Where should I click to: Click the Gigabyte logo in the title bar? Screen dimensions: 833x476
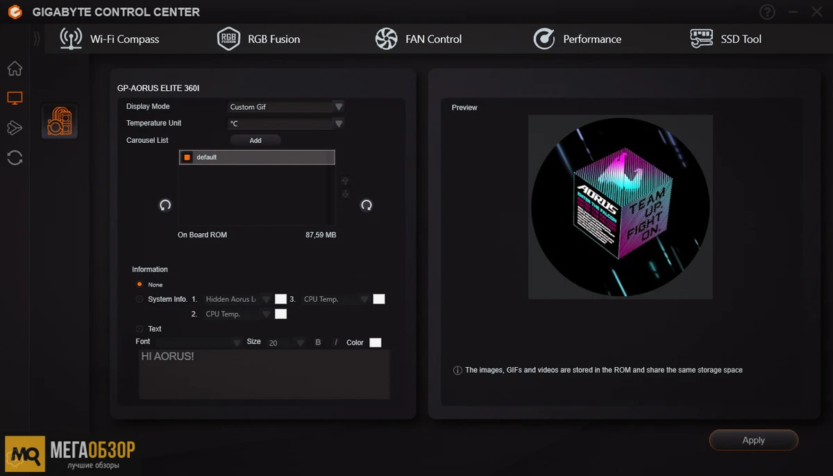pyautogui.click(x=15, y=12)
